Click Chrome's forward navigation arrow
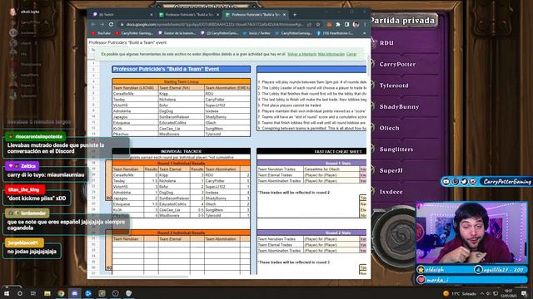Viewport: 533px width, 299px height. click(x=102, y=24)
